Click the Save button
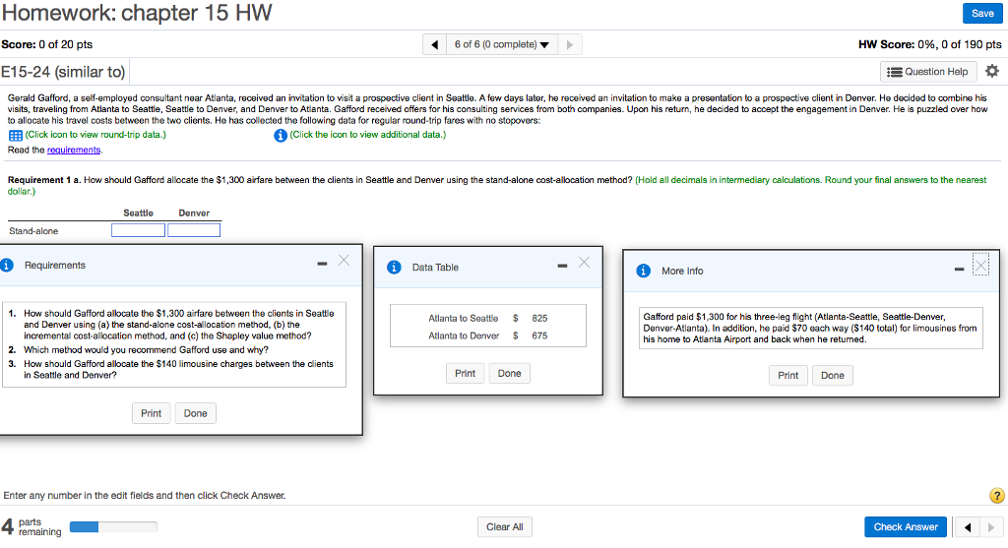 tap(981, 13)
